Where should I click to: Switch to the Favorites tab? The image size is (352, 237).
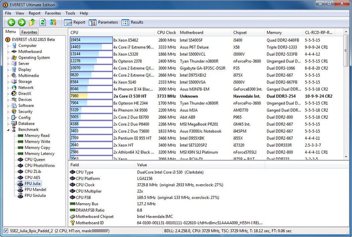click(x=29, y=32)
